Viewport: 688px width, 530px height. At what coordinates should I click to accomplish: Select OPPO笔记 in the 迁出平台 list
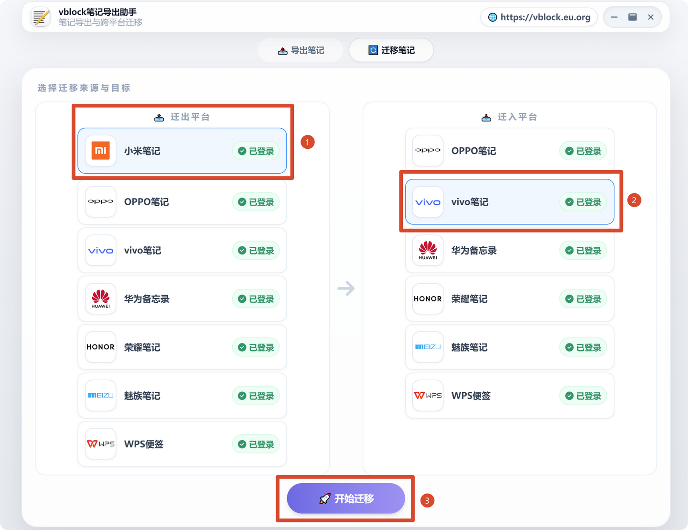[182, 202]
